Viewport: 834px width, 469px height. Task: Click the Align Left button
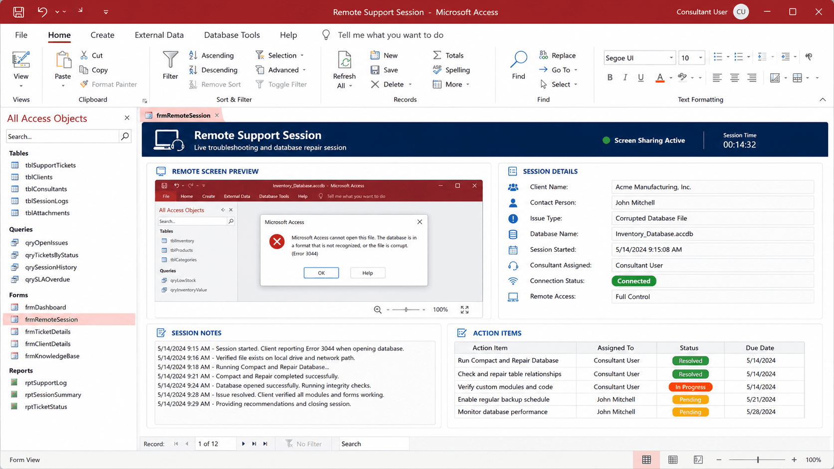pos(717,78)
